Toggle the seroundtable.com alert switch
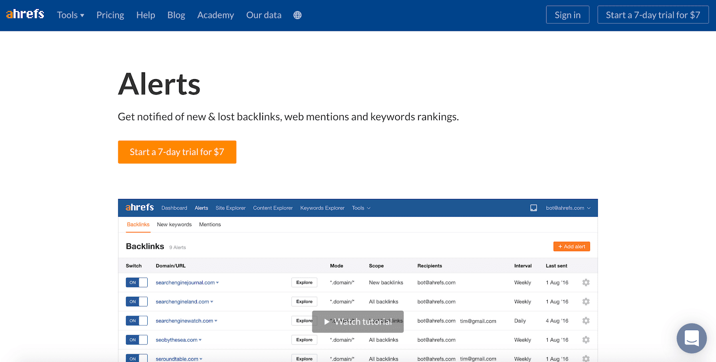The height and width of the screenshot is (362, 716). [x=136, y=358]
